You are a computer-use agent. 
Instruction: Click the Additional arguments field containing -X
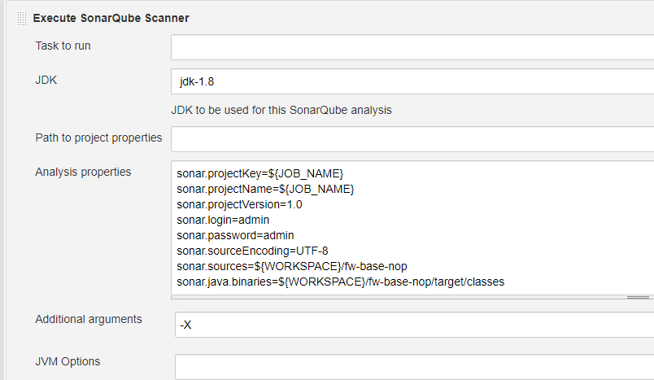(x=413, y=325)
